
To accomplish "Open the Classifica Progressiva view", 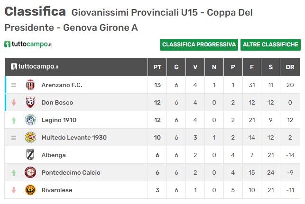I will pyautogui.click(x=199, y=44).
